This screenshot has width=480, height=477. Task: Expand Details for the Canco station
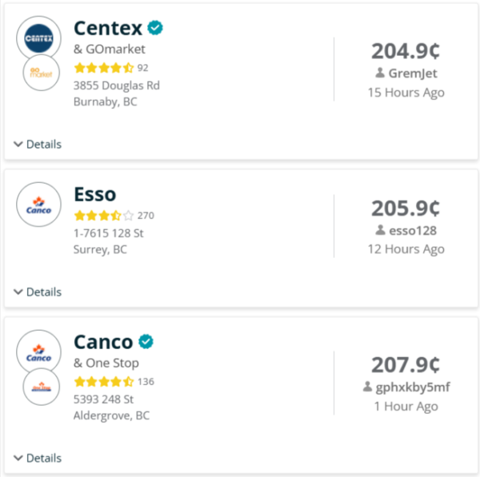click(x=38, y=459)
